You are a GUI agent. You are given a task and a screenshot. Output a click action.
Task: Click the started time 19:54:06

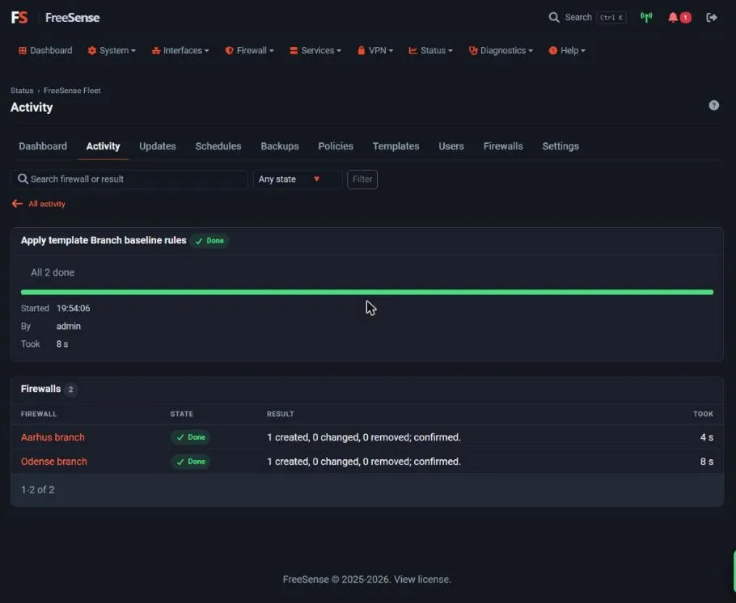coord(74,308)
